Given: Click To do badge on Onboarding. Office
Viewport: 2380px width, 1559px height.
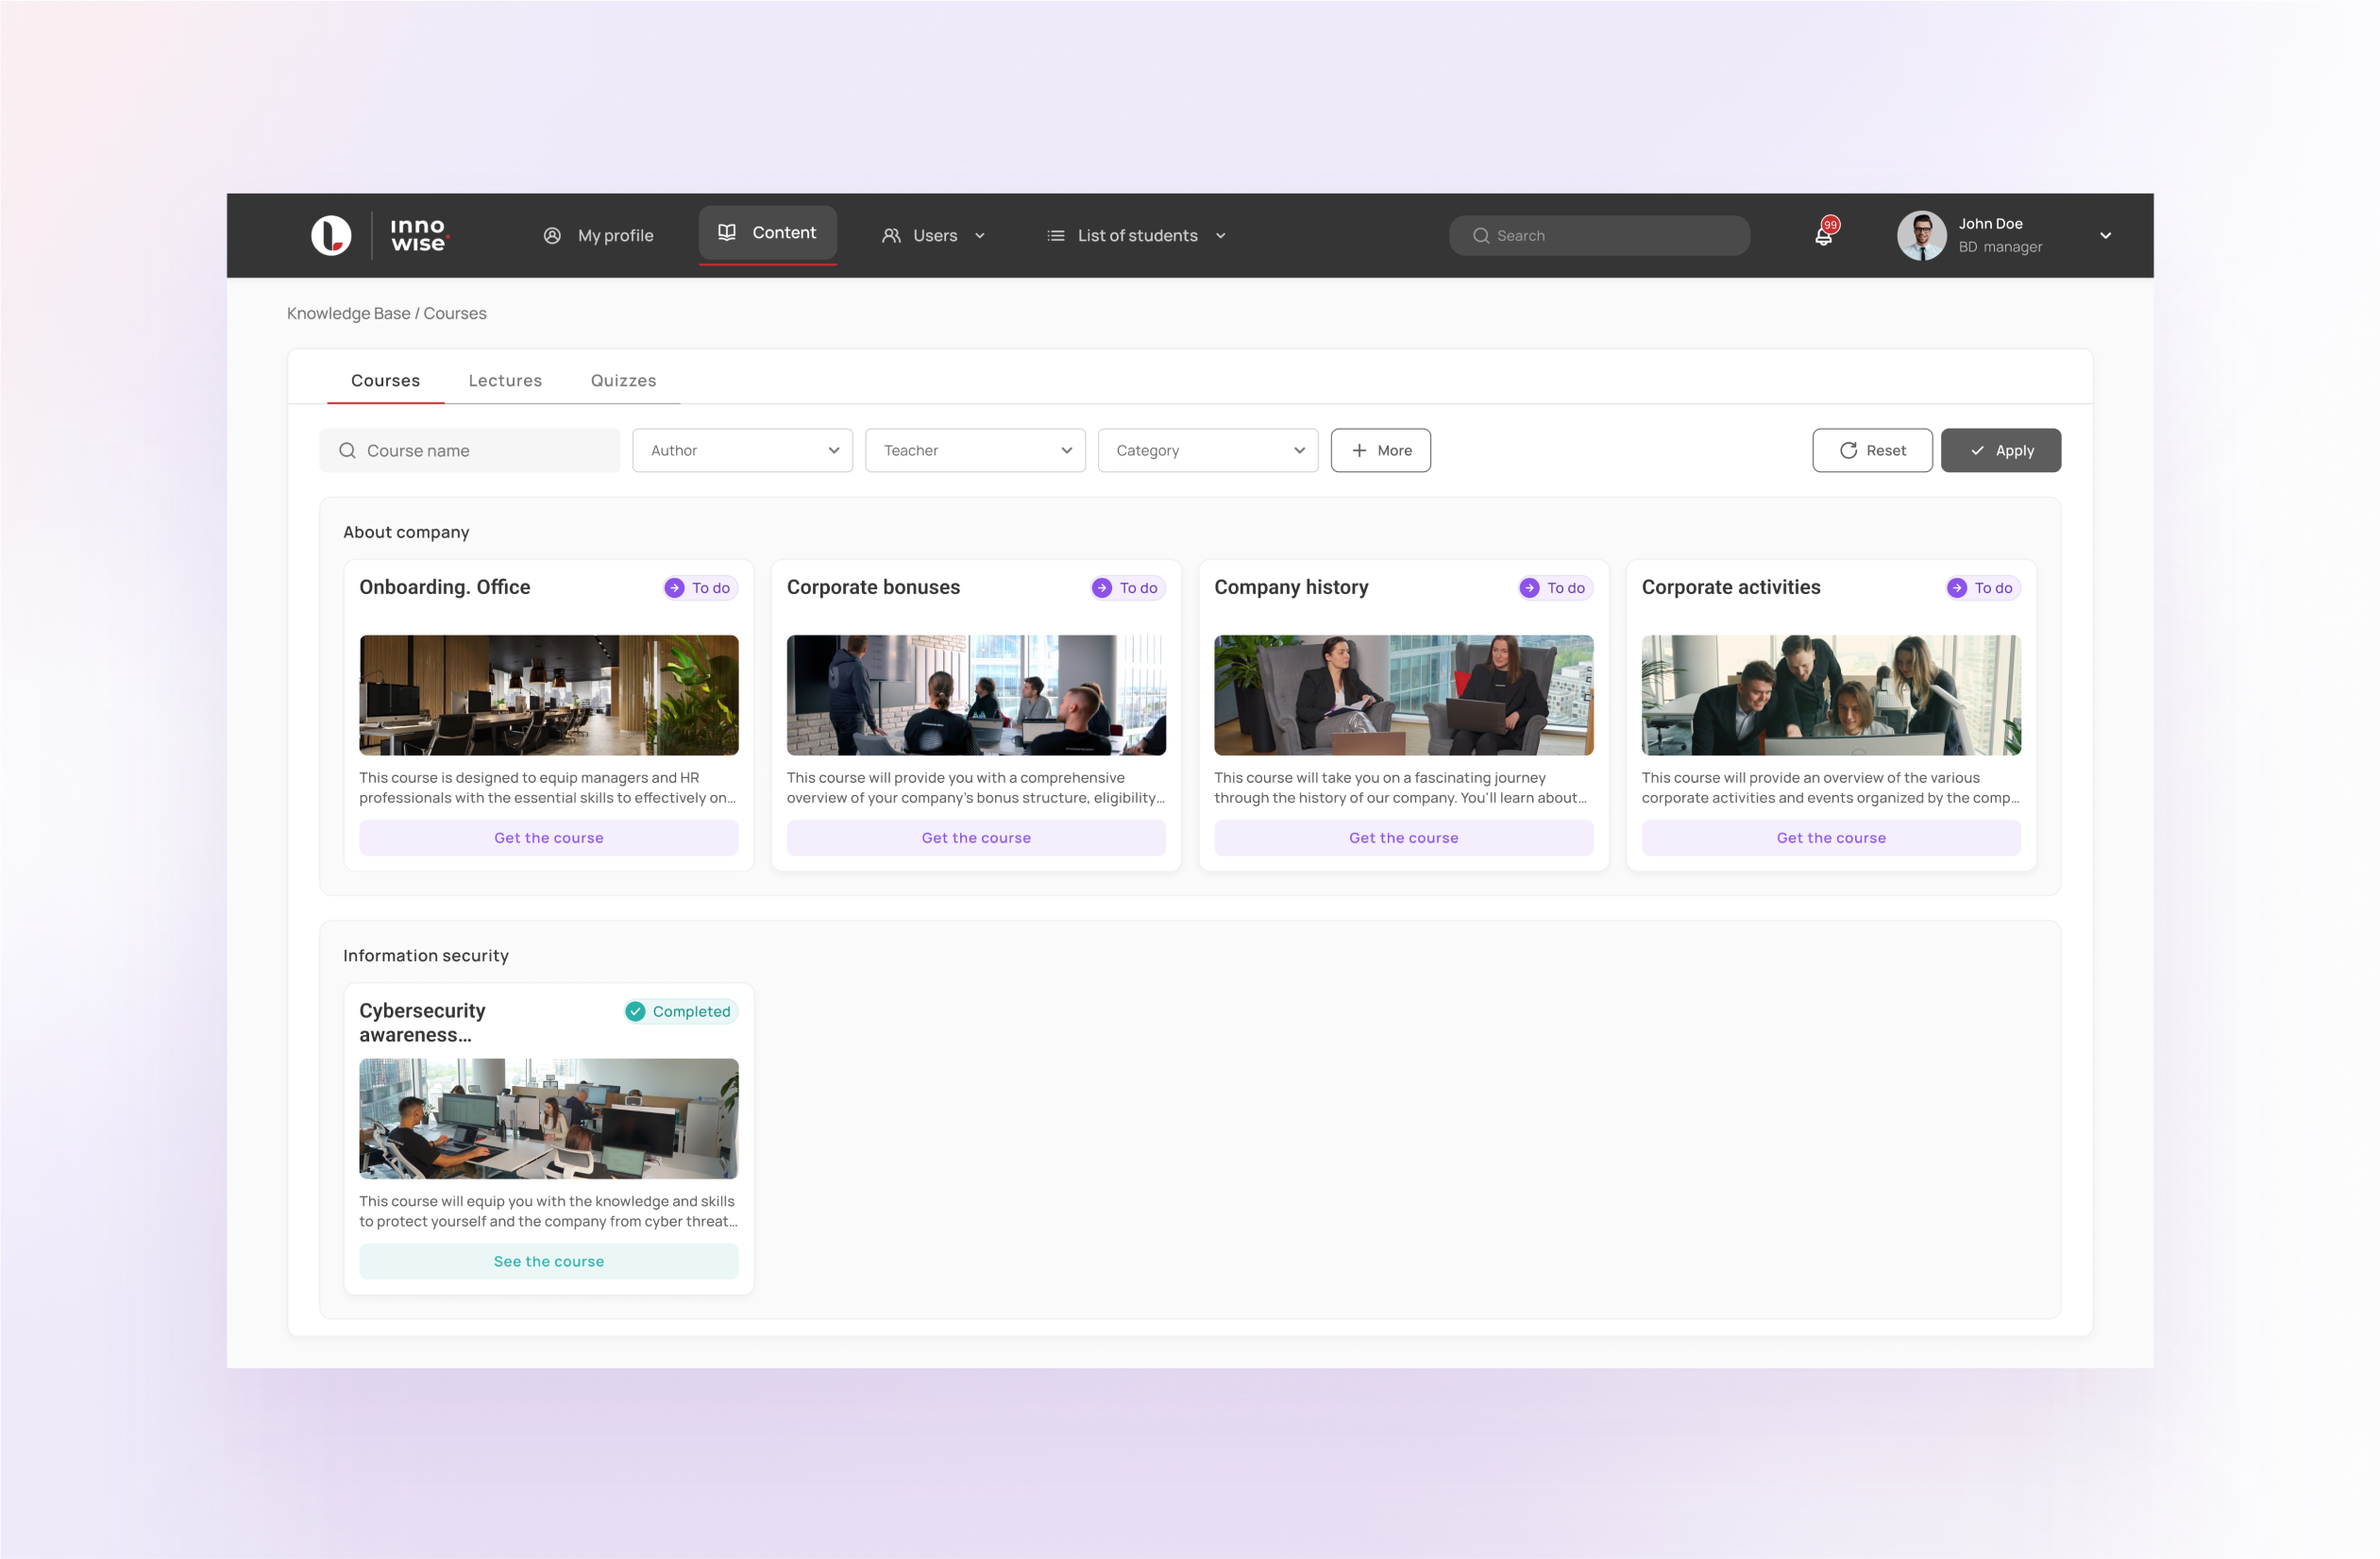Looking at the screenshot, I should 700,588.
